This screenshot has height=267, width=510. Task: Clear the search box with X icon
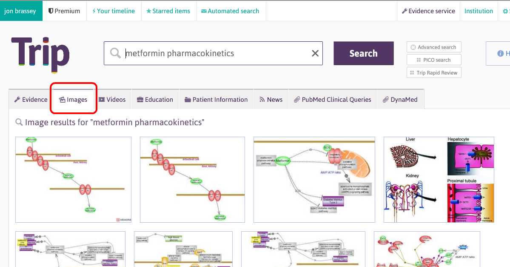[315, 53]
